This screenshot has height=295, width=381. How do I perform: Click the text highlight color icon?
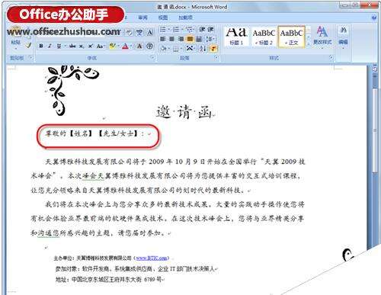tap(112, 46)
